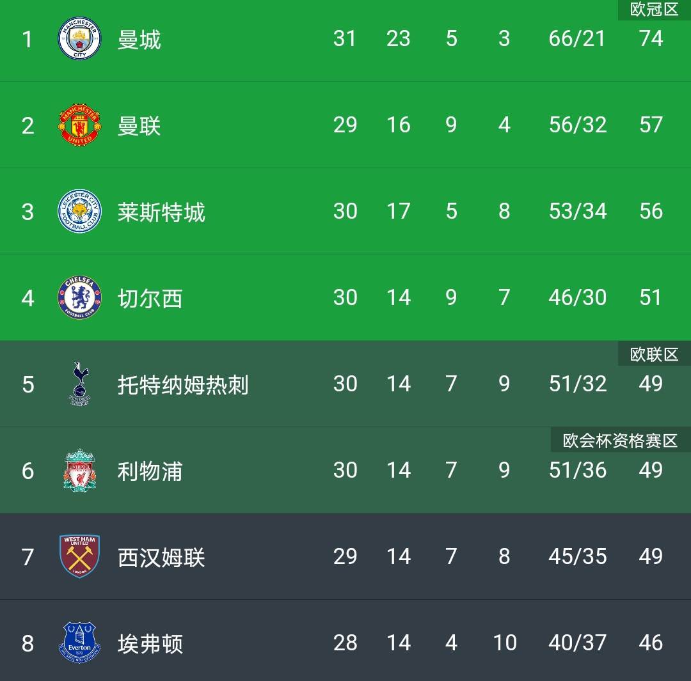Tap the 切尔西 team name

pos(150,299)
